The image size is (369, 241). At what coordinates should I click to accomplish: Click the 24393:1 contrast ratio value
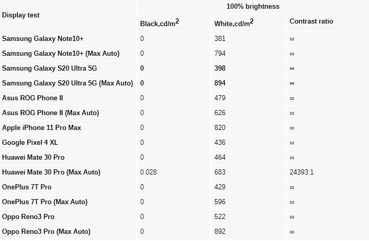point(301,172)
